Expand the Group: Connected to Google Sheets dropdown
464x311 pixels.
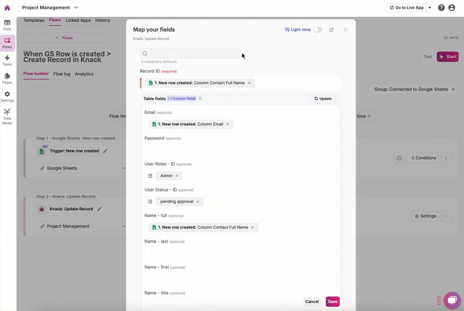click(x=414, y=89)
